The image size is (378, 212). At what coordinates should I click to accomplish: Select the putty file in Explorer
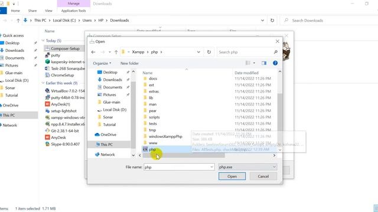click(x=56, y=55)
